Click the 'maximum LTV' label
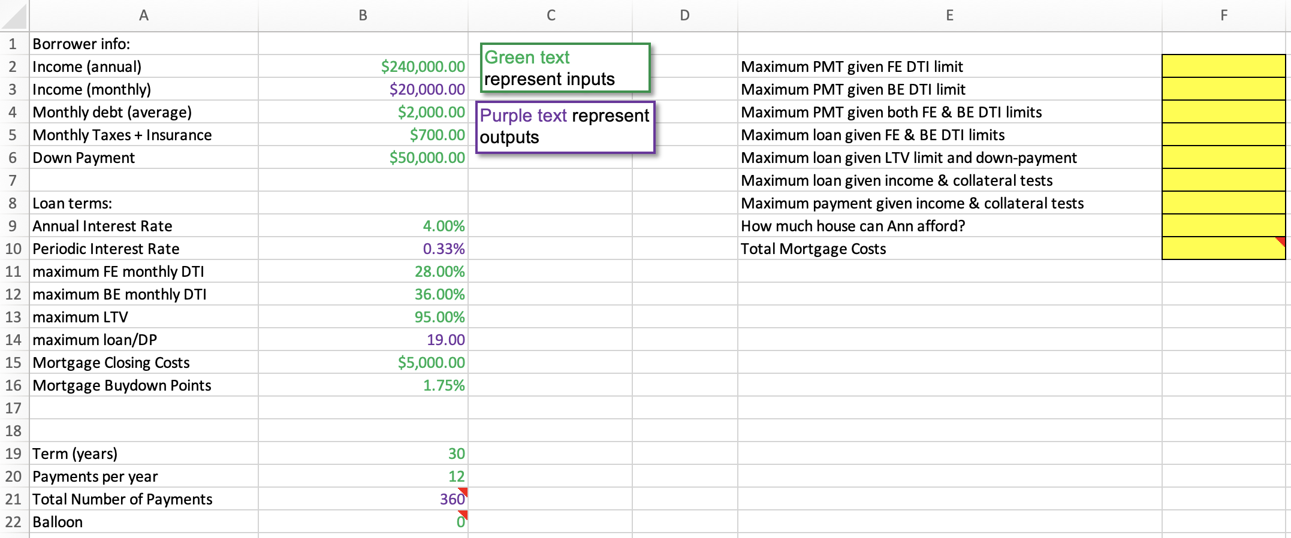The image size is (1291, 538). tap(144, 317)
